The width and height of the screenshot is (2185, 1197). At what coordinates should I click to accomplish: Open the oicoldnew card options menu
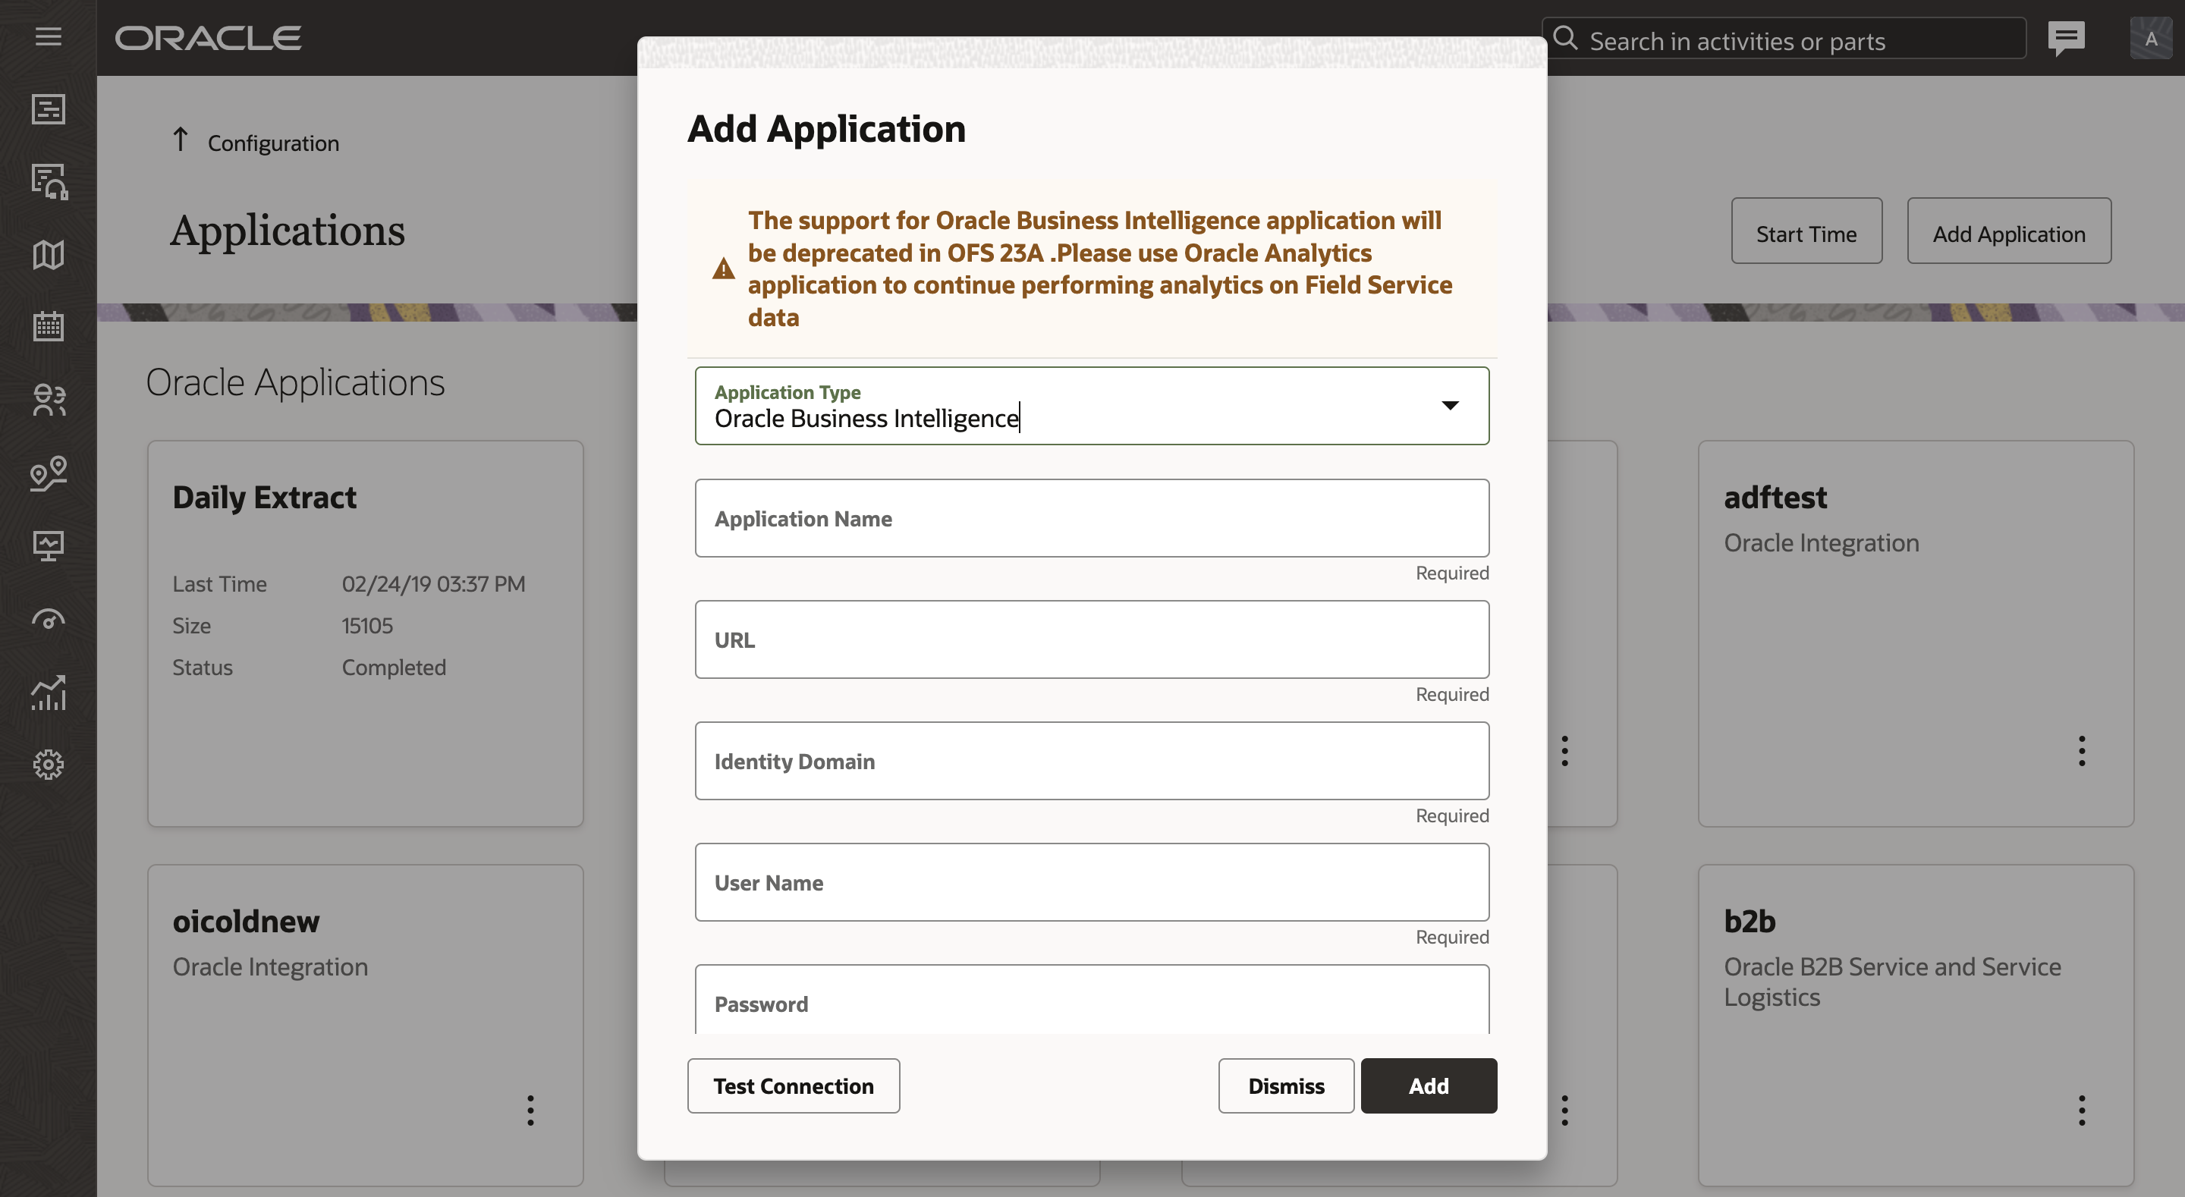530,1110
